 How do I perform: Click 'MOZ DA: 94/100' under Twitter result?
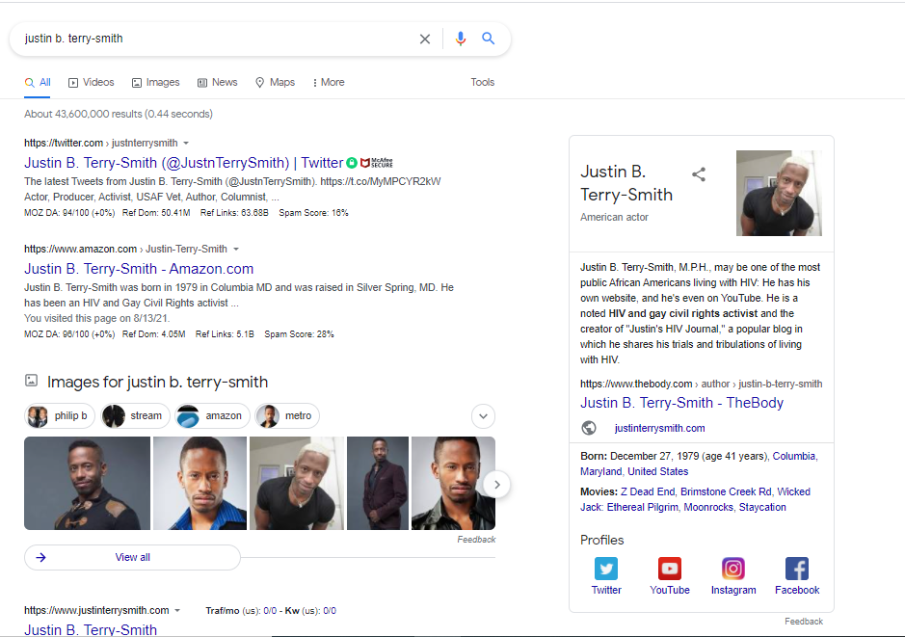click(x=69, y=213)
